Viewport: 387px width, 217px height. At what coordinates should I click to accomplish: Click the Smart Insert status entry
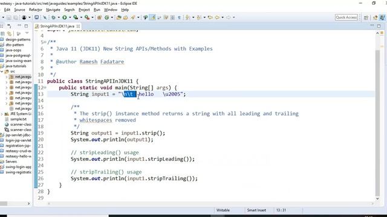256,210
